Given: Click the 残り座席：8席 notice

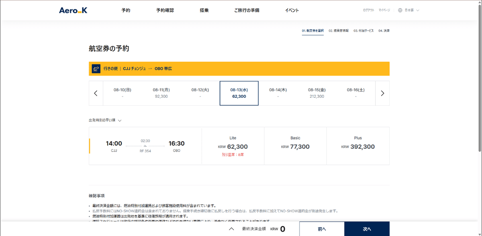Looking at the screenshot, I should pos(233,154).
